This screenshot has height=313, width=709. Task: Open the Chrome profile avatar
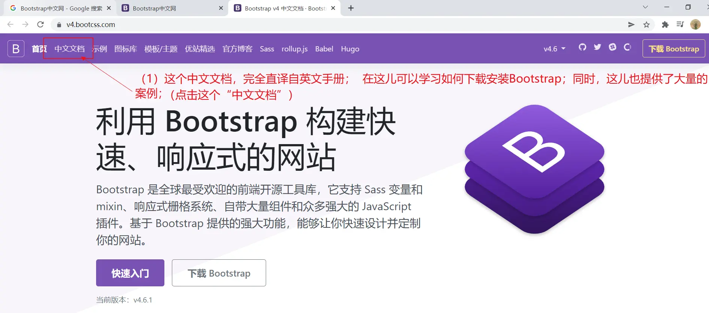click(x=695, y=24)
